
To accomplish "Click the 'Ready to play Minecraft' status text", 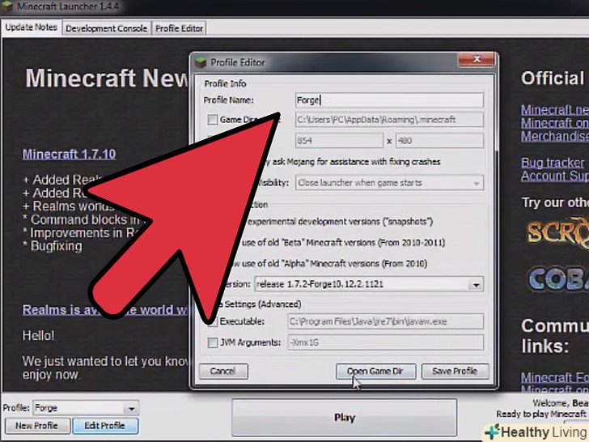I will [541, 414].
